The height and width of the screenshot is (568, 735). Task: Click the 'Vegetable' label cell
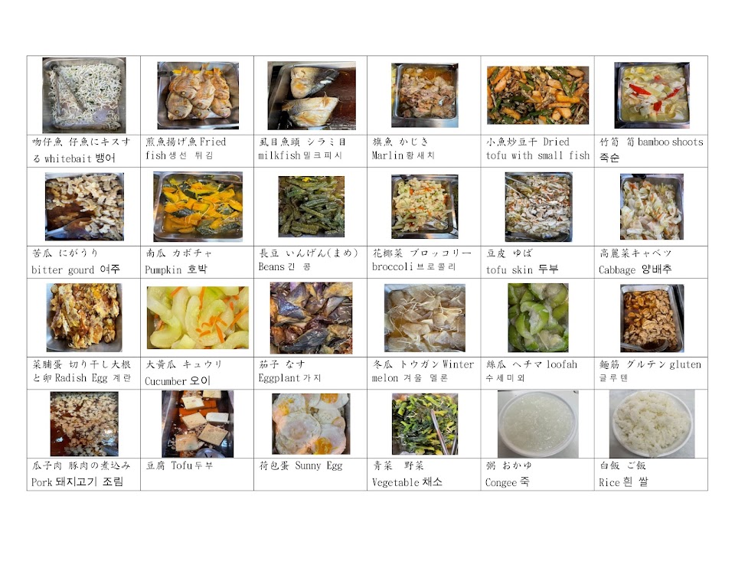(423, 475)
